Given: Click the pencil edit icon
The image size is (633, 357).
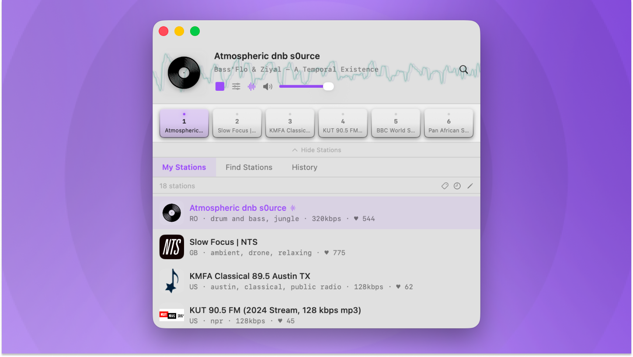Looking at the screenshot, I should (x=470, y=186).
